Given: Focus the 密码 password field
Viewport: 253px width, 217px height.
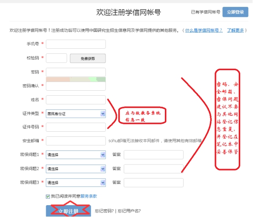Looking at the screenshot, I should coord(76,72).
